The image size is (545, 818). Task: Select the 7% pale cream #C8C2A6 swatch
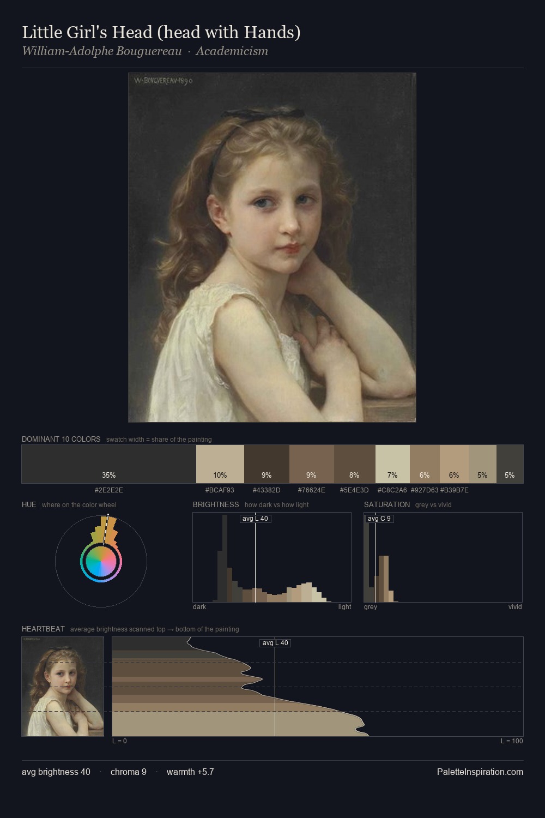coord(392,464)
